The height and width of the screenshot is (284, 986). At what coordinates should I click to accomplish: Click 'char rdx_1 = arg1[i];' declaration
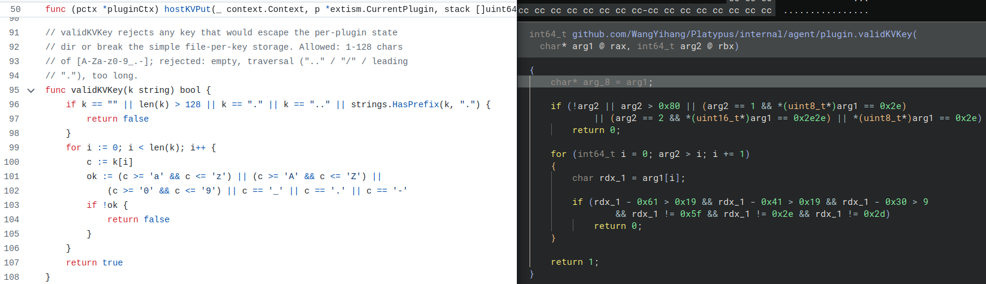pos(629,178)
